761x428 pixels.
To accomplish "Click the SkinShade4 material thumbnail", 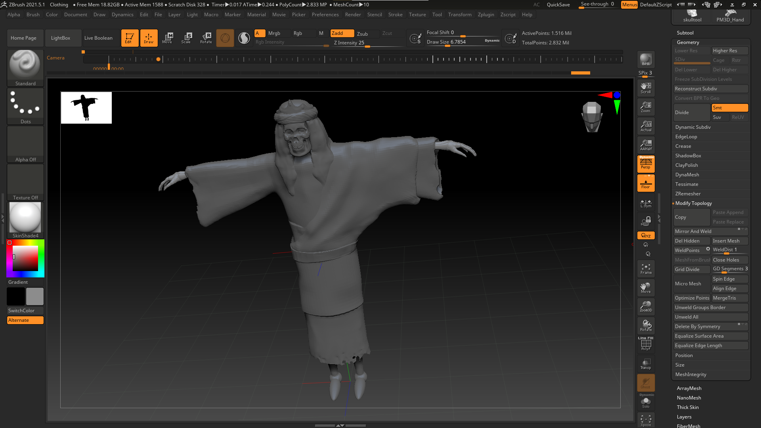I will coord(25,218).
